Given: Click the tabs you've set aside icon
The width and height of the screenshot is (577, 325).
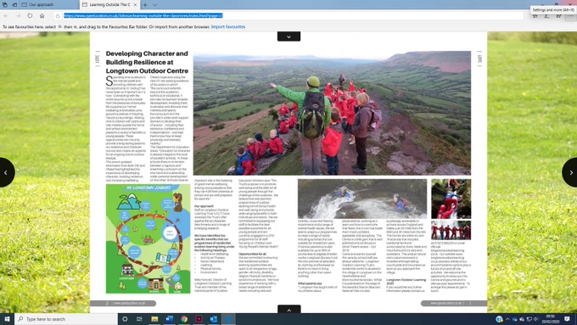Looking at the screenshot, I should click(5, 5).
